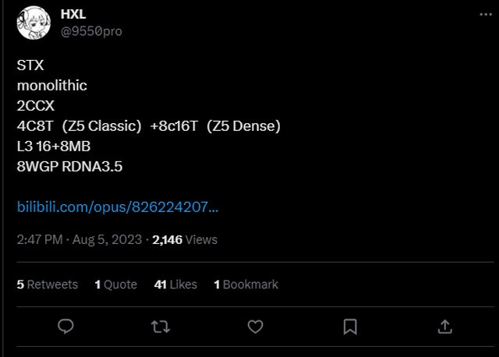Like the tweet with the heart icon
Screen dimensions: 499x357
[255, 326]
